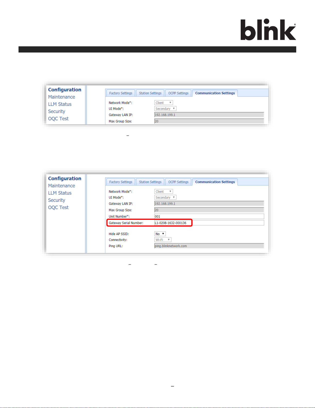Click the Ping URL field
The width and height of the screenshot is (315, 408).
[x=209, y=246]
